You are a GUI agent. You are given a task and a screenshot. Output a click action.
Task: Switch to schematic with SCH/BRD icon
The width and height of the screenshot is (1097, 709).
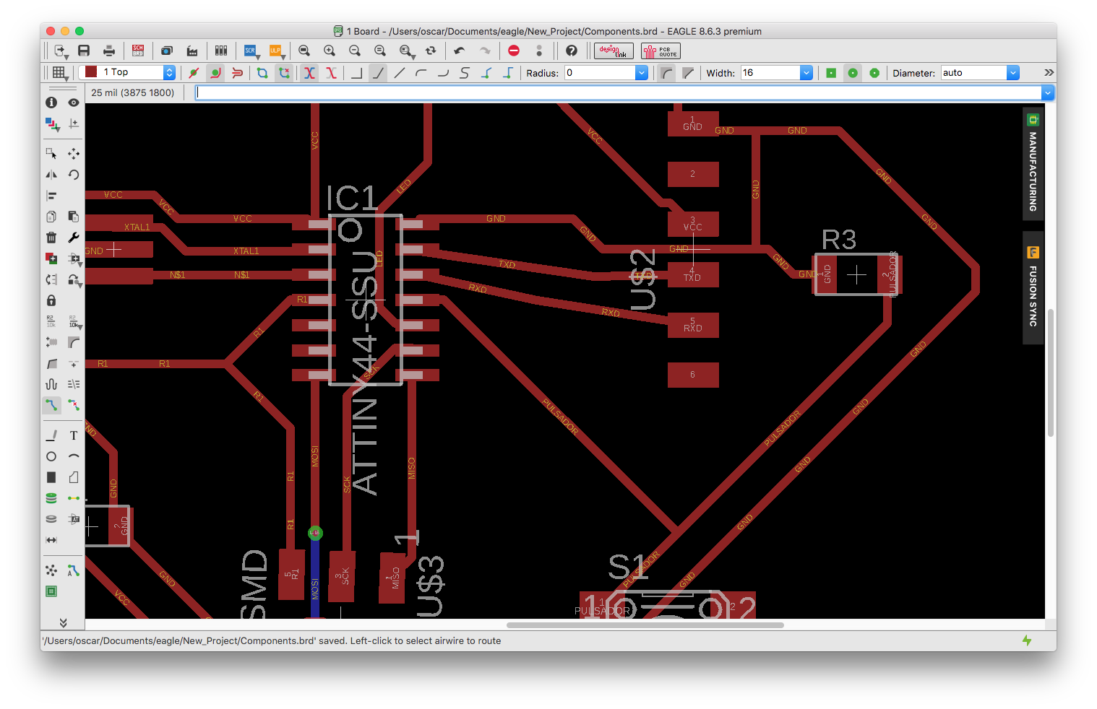138,51
